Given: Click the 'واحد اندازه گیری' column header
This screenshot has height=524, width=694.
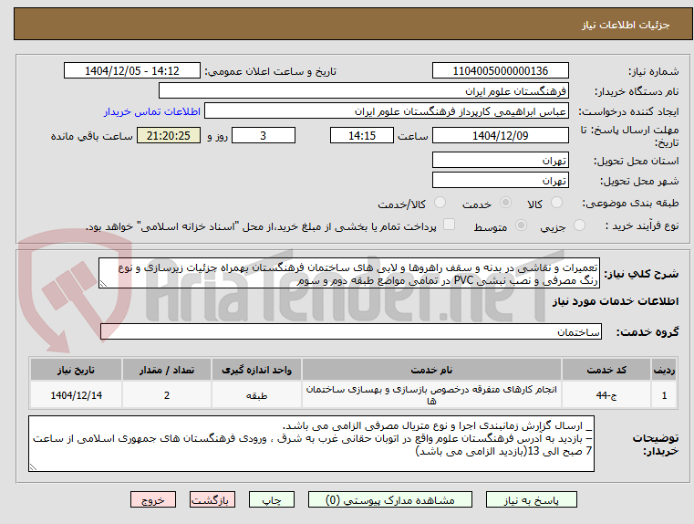Looking at the screenshot, I should [x=256, y=370].
